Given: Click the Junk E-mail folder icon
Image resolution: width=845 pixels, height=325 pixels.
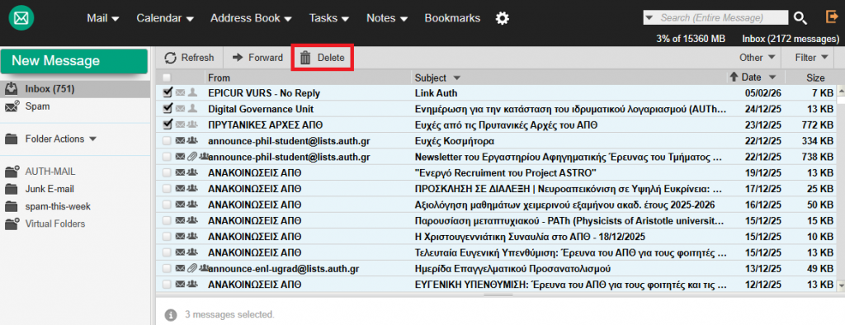Looking at the screenshot, I should coord(11,190).
